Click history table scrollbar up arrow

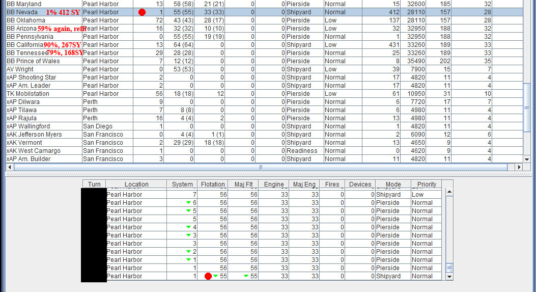click(449, 192)
